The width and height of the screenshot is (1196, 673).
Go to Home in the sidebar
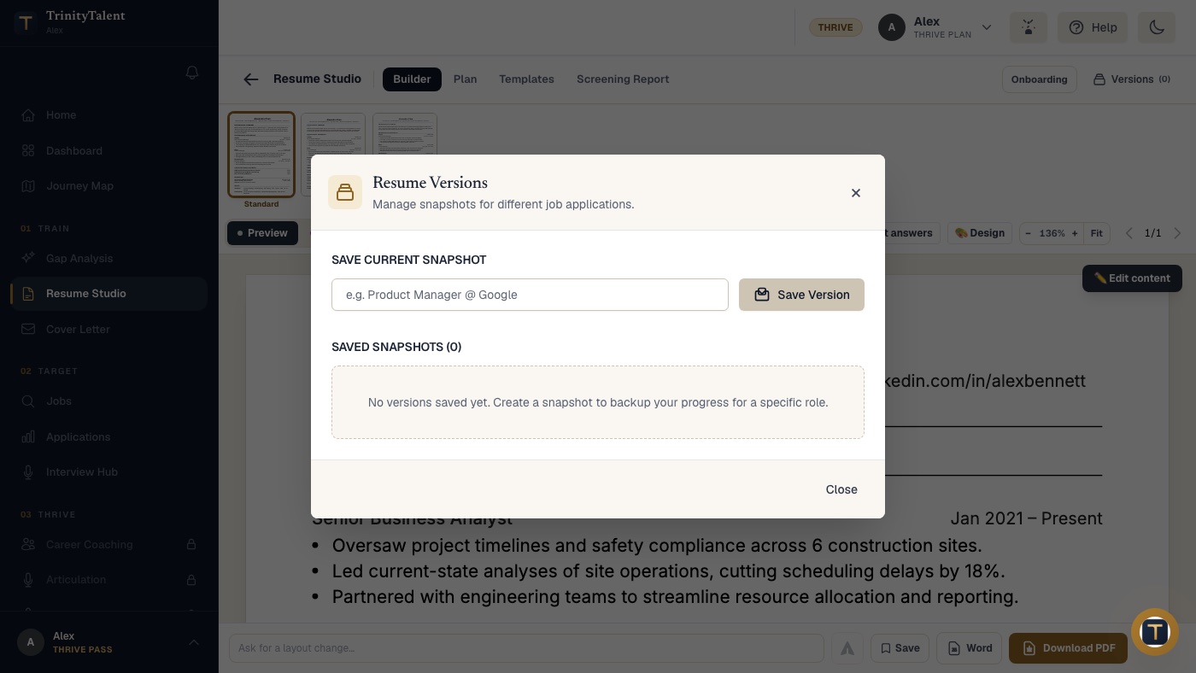pos(109,115)
